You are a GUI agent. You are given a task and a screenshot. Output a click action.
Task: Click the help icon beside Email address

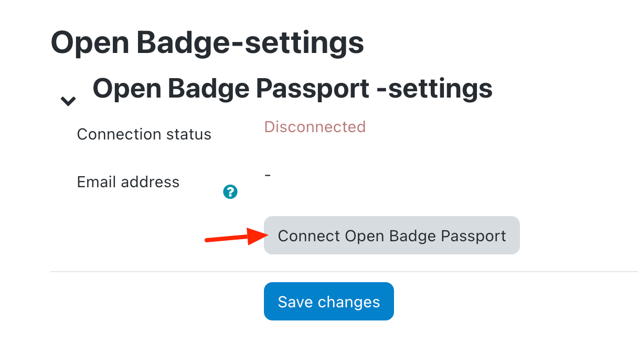pyautogui.click(x=230, y=192)
